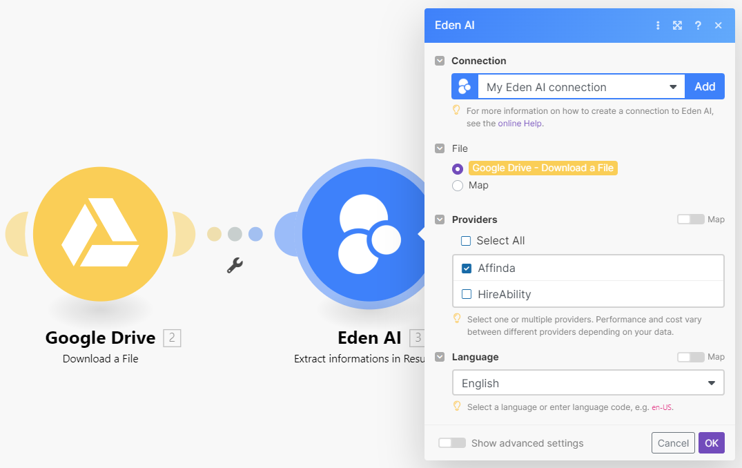Click the 'Download a File' module subtitle
This screenshot has width=742, height=468.
point(100,359)
